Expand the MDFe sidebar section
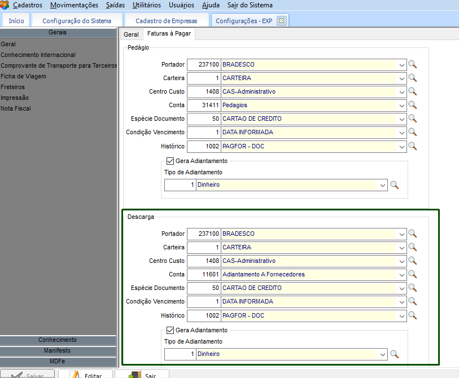 58,361
